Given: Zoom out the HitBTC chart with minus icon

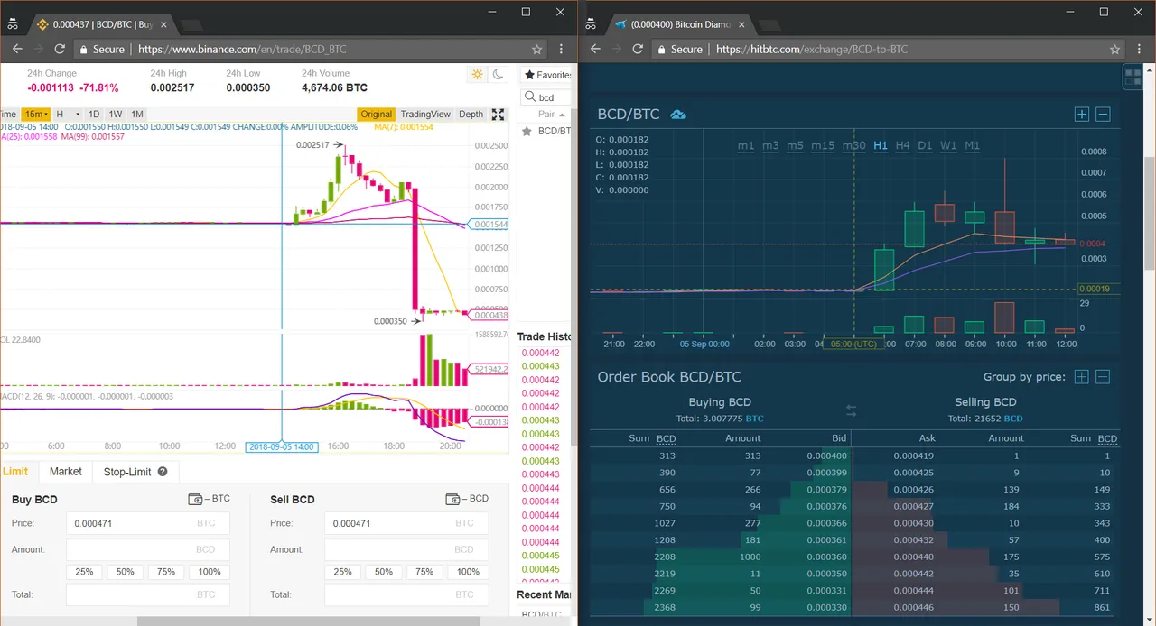Looking at the screenshot, I should coord(1103,115).
